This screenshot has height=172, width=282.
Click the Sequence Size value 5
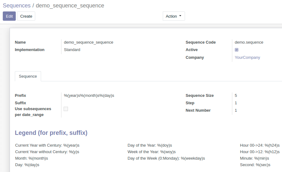pyautogui.click(x=236, y=96)
